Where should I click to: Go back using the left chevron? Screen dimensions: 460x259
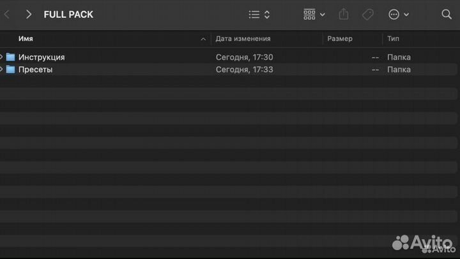tap(6, 14)
